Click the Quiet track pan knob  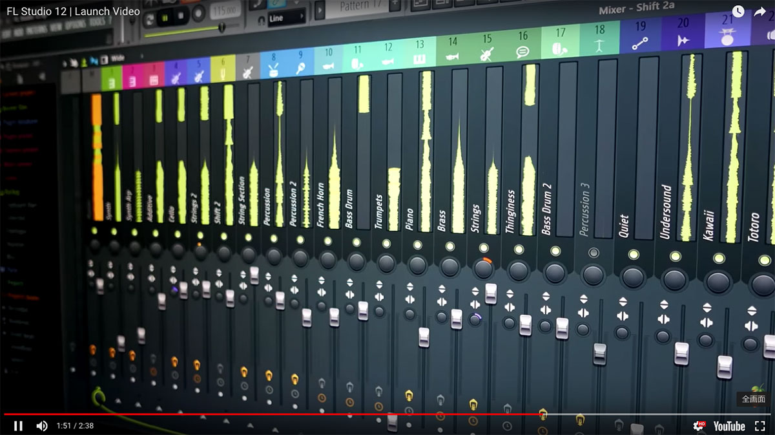(x=634, y=277)
